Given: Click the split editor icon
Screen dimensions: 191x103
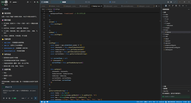Looking at the screenshot, I should point(156,6).
